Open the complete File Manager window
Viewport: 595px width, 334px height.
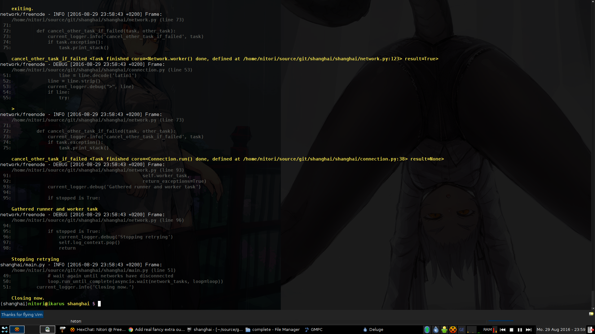point(273,330)
